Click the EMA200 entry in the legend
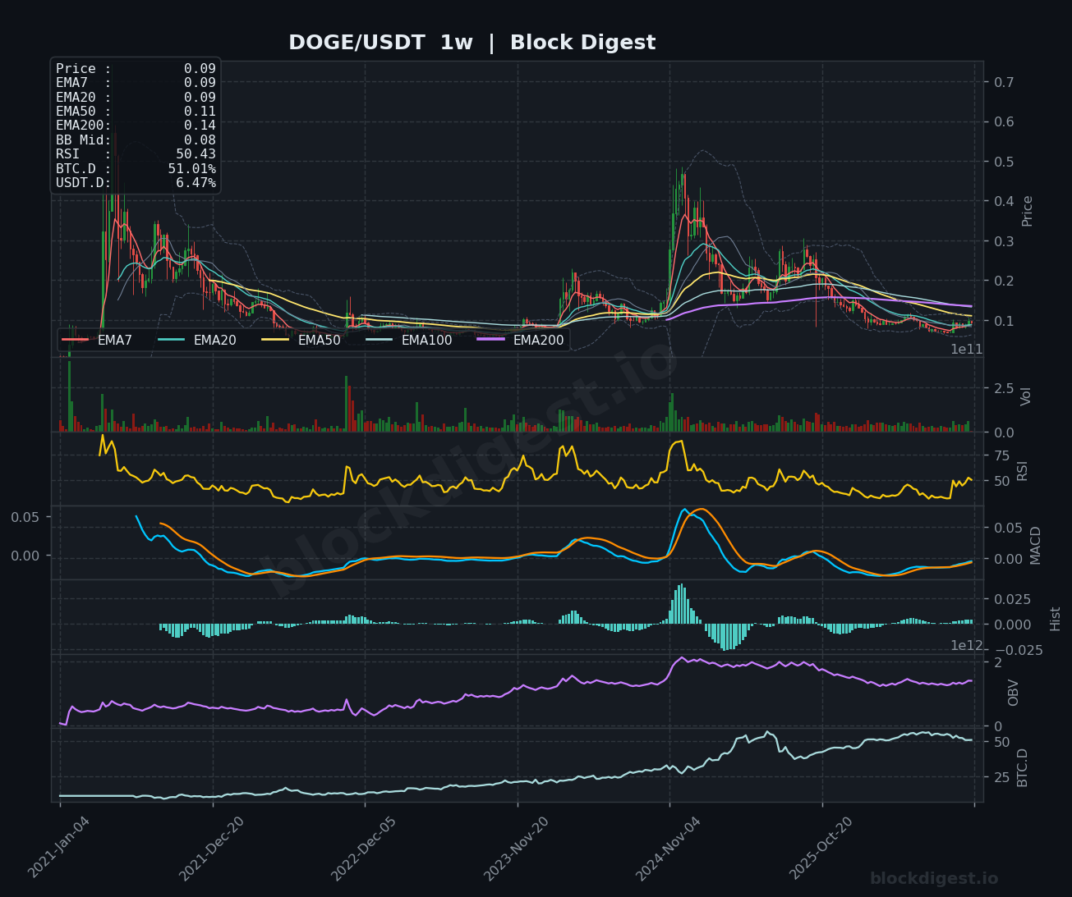This screenshot has width=1072, height=897. pyautogui.click(x=521, y=340)
